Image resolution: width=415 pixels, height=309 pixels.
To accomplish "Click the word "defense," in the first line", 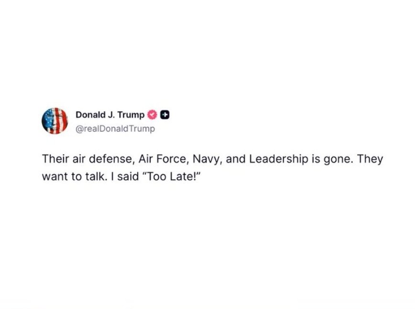I will [x=109, y=159].
